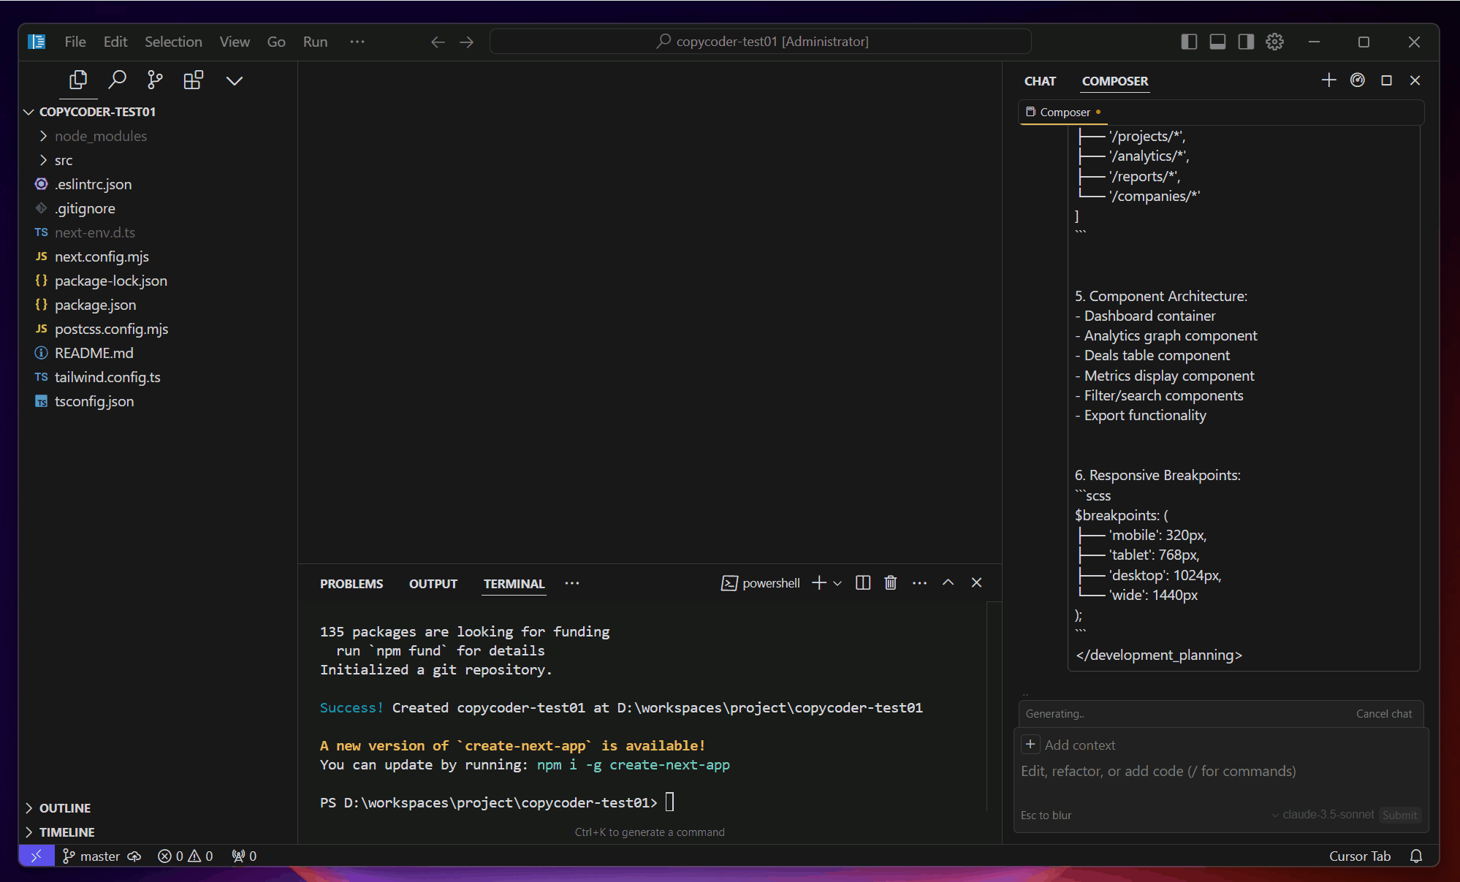
Task: Select the TERMINAL tab
Action: pos(514,584)
